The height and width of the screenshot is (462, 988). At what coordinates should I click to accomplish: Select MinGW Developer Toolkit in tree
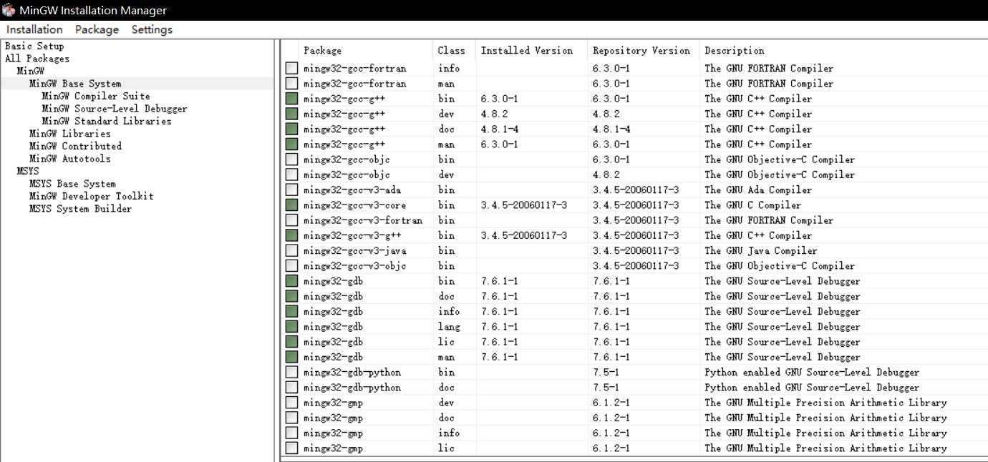[x=91, y=196]
